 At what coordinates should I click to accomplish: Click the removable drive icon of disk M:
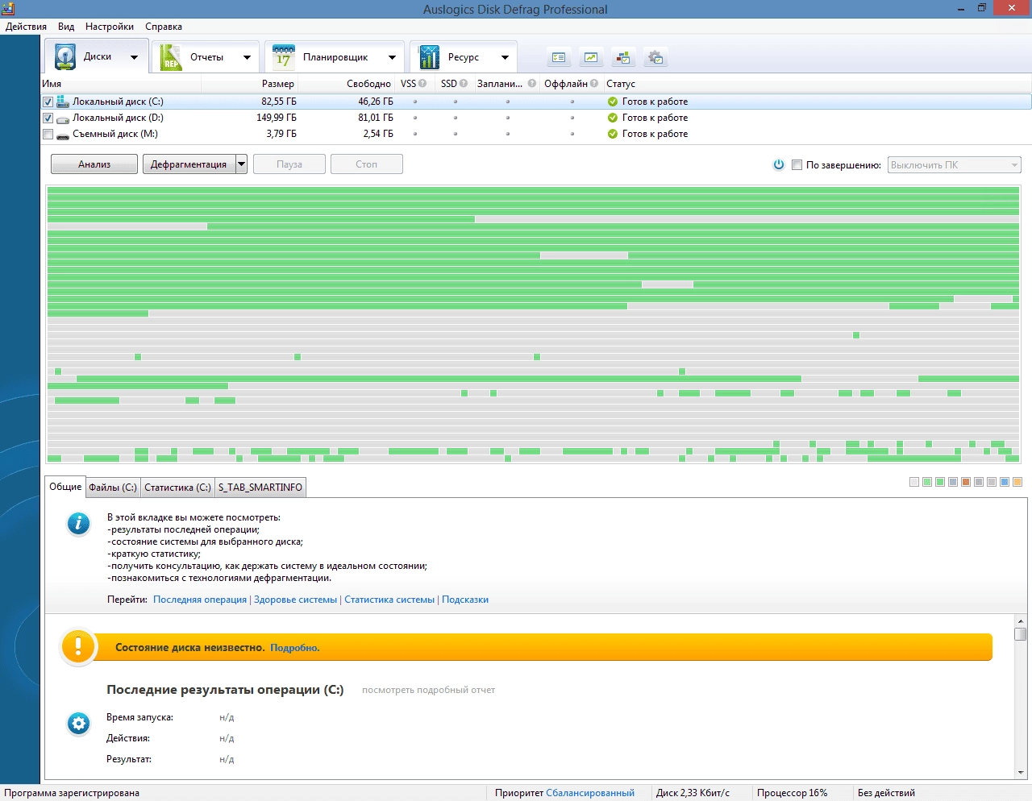[63, 135]
